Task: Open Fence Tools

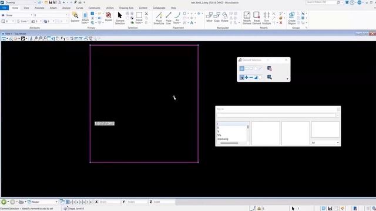Action: click(x=139, y=18)
